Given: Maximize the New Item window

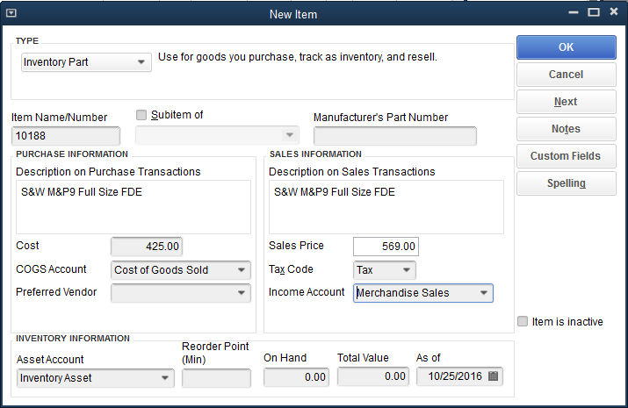Looking at the screenshot, I should click(594, 12).
